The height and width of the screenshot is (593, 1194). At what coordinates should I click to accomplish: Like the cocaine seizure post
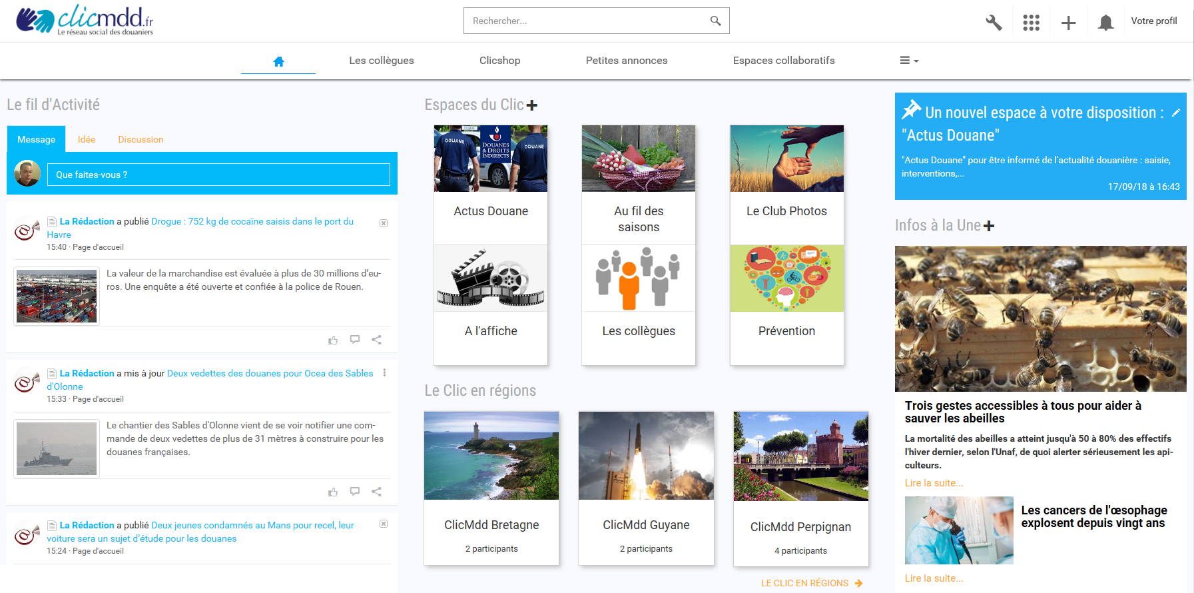[333, 340]
